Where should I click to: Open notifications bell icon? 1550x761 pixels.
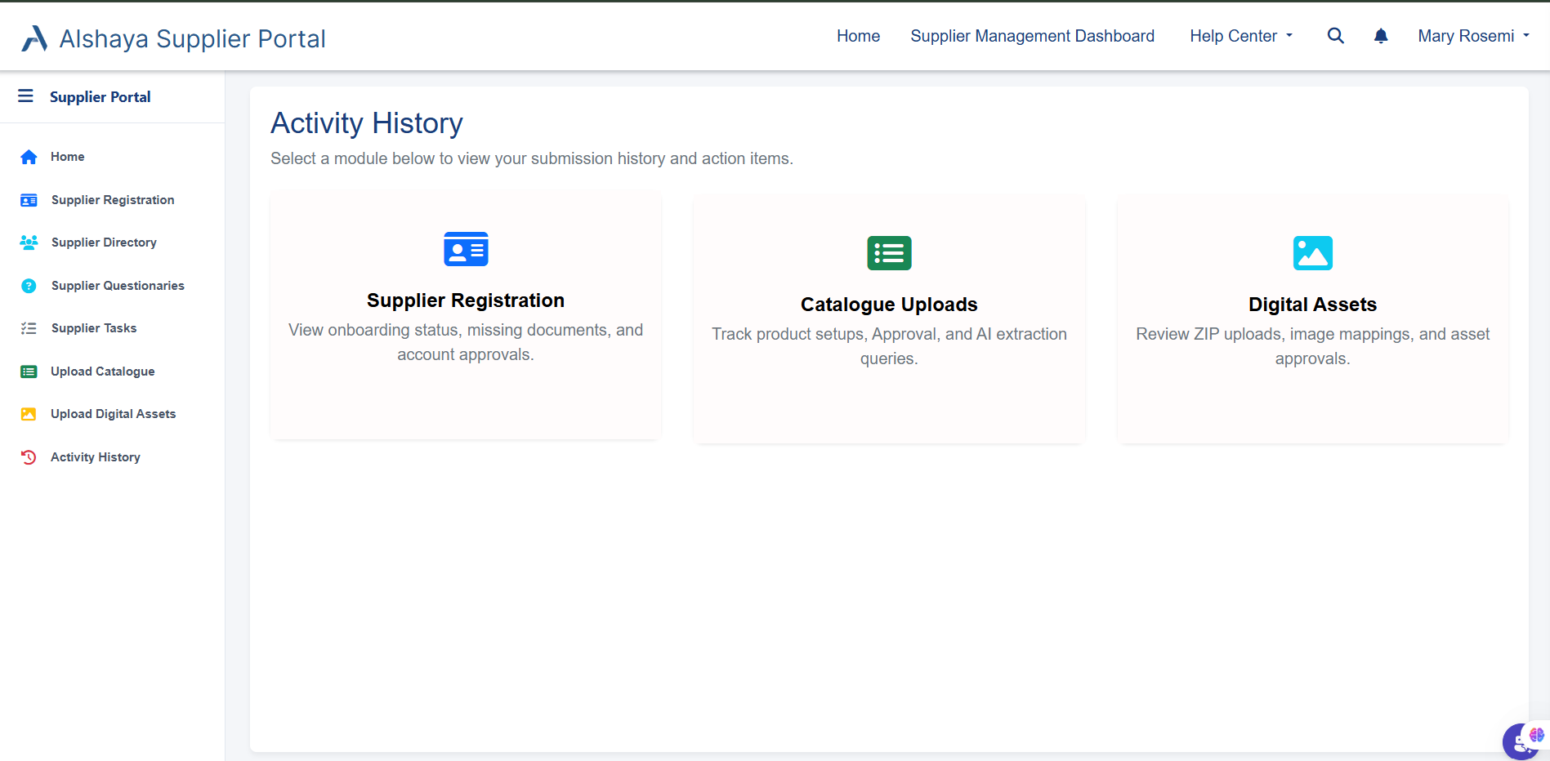(1381, 36)
